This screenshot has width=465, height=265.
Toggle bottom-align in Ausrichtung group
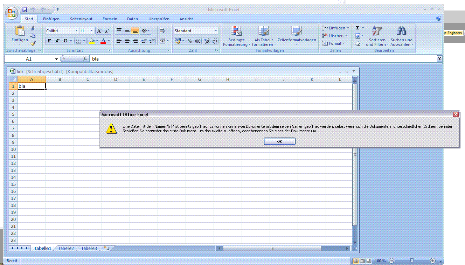click(135, 31)
